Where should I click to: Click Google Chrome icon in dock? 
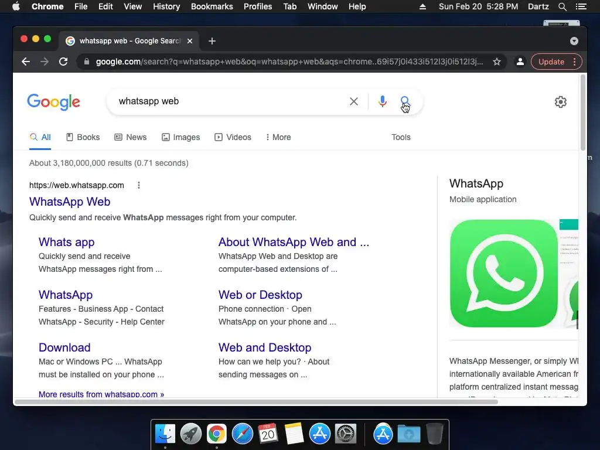pyautogui.click(x=217, y=434)
